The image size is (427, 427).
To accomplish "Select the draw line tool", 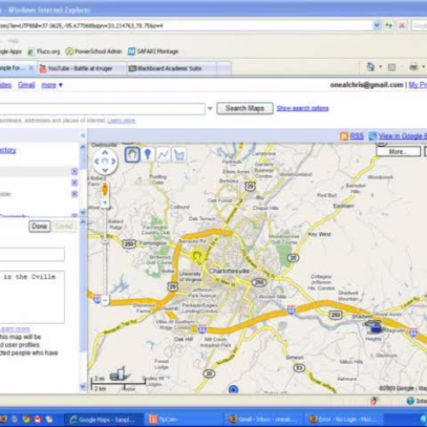I will coord(163,155).
